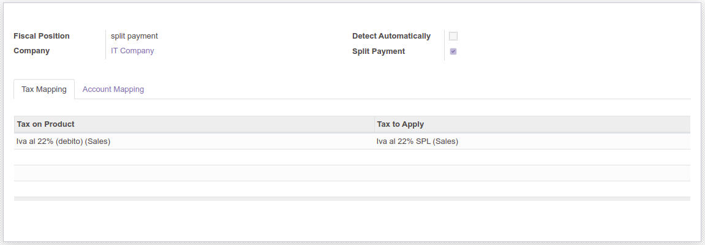Sort by Tax to Apply column header
The image size is (705, 245).
click(x=401, y=124)
